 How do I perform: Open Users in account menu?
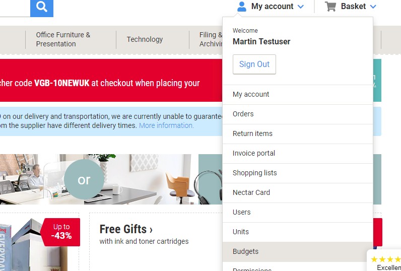(x=242, y=212)
